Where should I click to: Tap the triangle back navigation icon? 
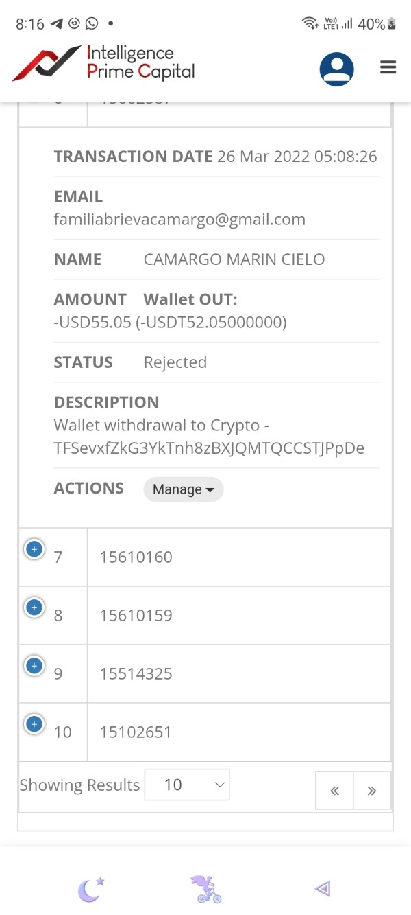coord(322,889)
